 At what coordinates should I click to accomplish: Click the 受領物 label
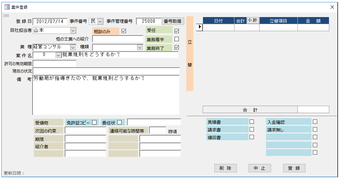pos(49,122)
